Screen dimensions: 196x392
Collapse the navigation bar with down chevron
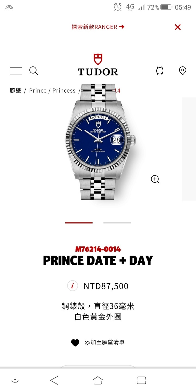coord(15,381)
